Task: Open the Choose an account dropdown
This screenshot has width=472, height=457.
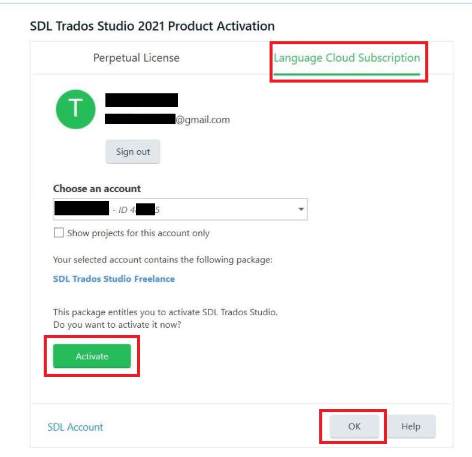Action: (180, 209)
